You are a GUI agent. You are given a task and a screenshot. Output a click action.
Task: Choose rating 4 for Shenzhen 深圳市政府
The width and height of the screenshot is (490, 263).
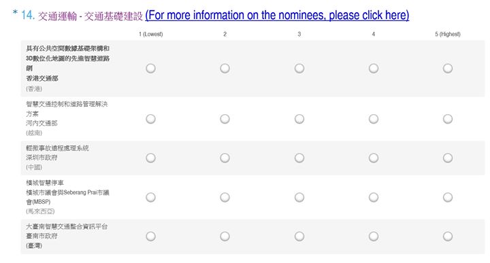coord(374,158)
